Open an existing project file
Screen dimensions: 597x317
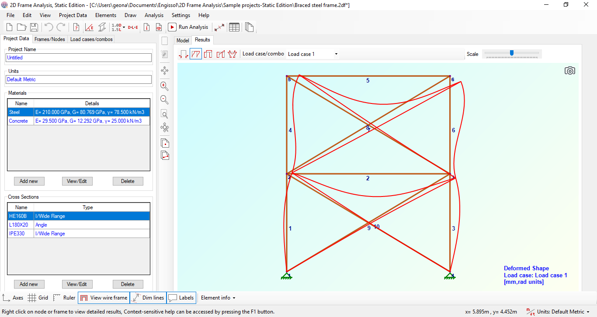coord(22,27)
